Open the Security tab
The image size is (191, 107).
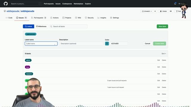tap(89, 18)
